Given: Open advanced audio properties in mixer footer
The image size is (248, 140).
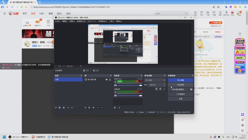Looking at the screenshot, I should pyautogui.click(x=115, y=108).
